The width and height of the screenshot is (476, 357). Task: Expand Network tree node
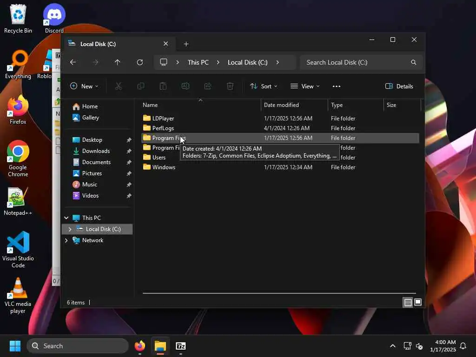66,240
